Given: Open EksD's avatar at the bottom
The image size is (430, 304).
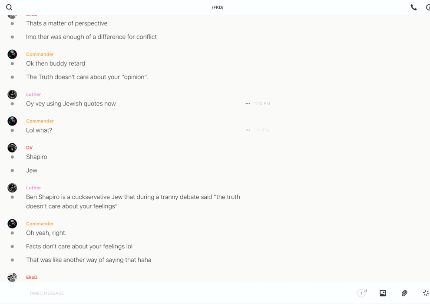Looking at the screenshot, I should [12, 277].
